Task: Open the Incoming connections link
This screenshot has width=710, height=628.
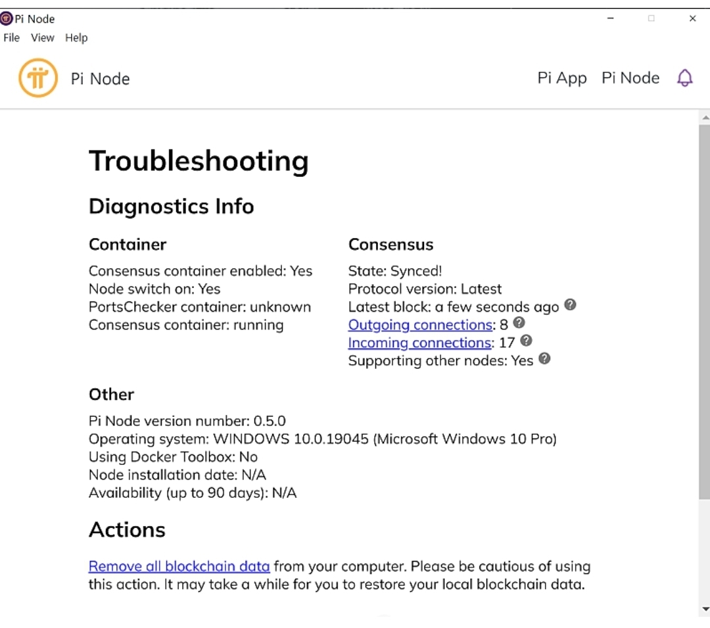Action: coord(419,343)
